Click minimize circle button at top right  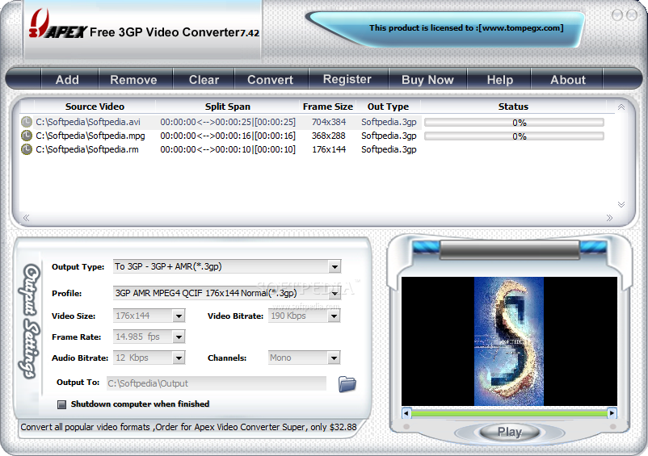(617, 15)
